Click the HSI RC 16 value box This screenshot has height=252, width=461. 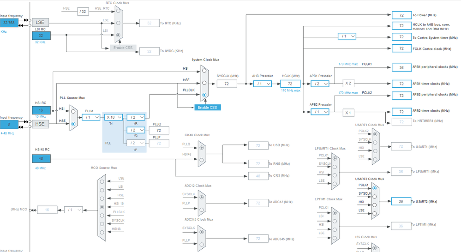point(41,110)
